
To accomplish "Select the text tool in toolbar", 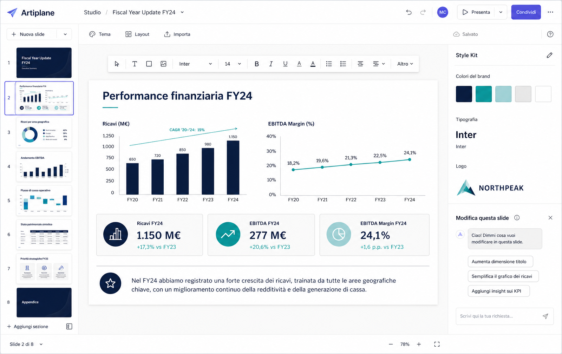I will (x=135, y=64).
